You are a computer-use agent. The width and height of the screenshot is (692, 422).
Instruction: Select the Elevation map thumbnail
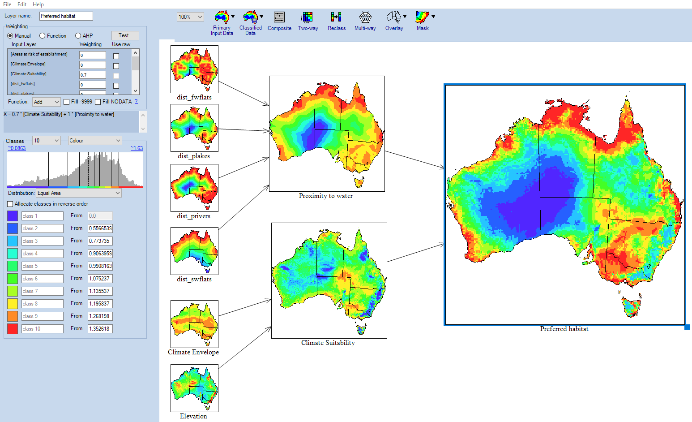click(194, 388)
